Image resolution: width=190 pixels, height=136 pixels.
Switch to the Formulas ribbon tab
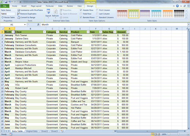50,6
